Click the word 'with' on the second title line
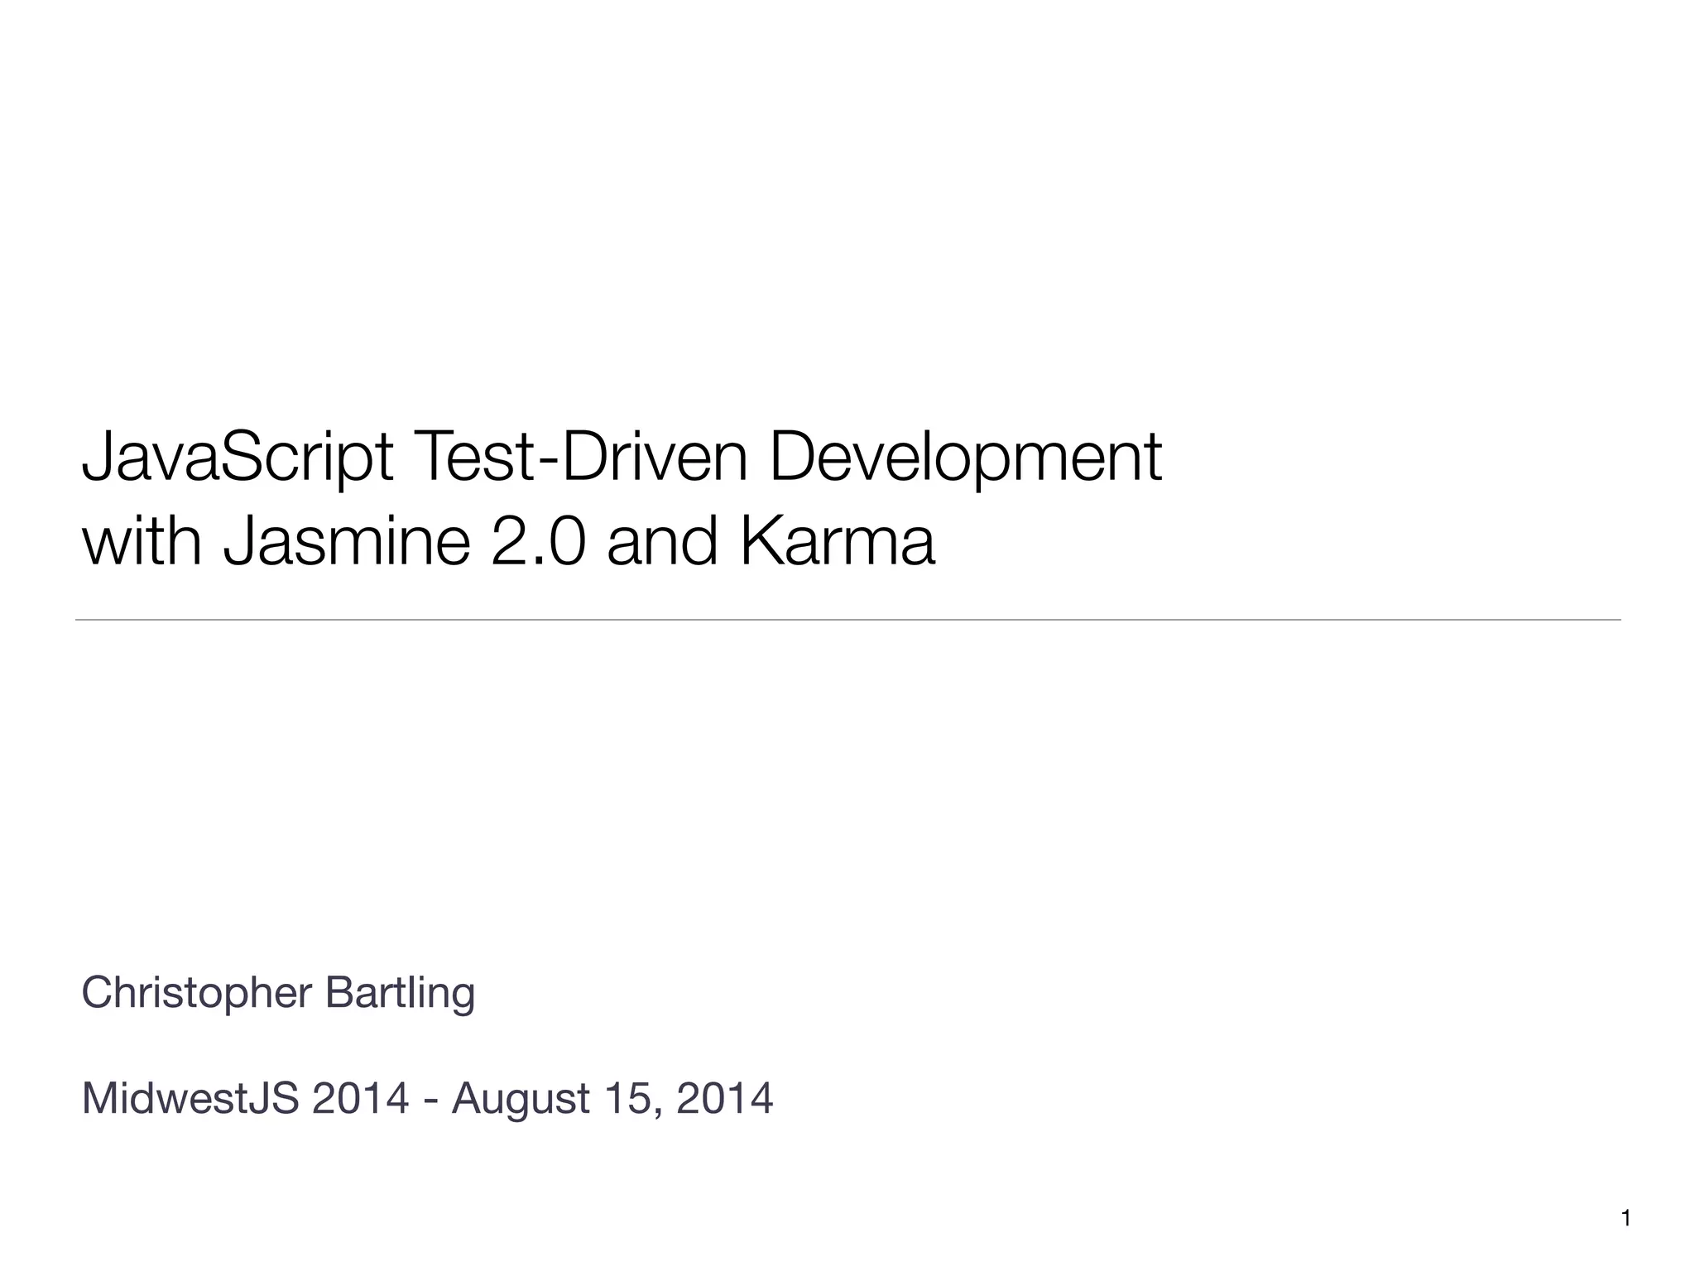This screenshot has width=1695, height=1271. tap(142, 542)
